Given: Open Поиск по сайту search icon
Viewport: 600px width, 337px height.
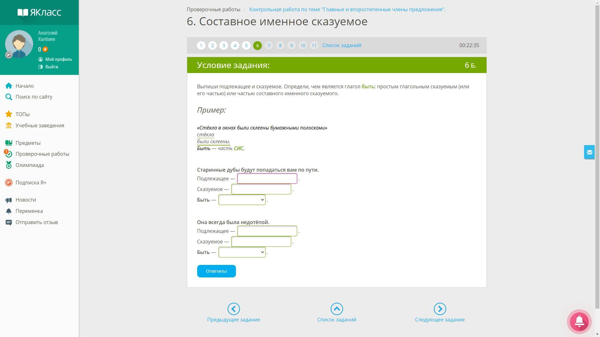Looking at the screenshot, I should coord(9,97).
